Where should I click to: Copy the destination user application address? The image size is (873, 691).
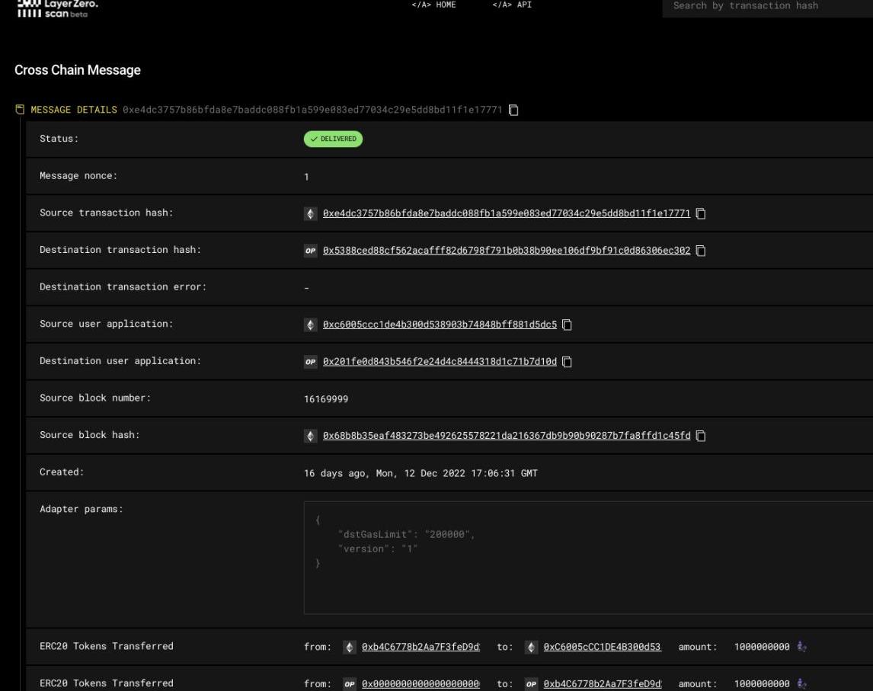coord(567,362)
